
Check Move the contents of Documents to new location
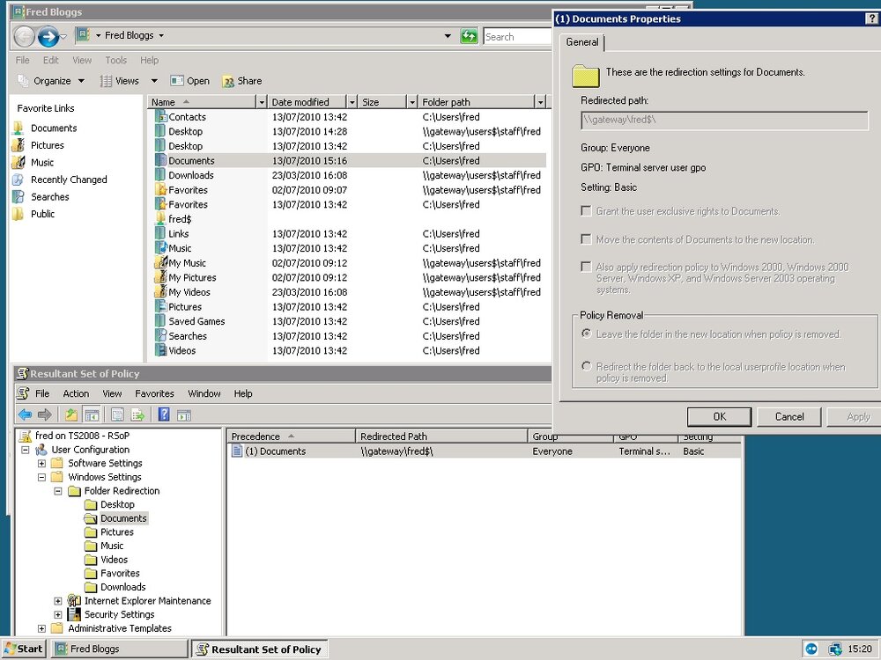pos(586,239)
